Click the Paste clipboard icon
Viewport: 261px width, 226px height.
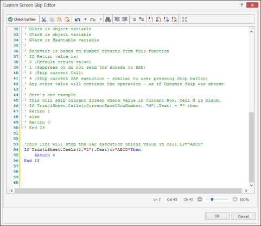[59, 19]
